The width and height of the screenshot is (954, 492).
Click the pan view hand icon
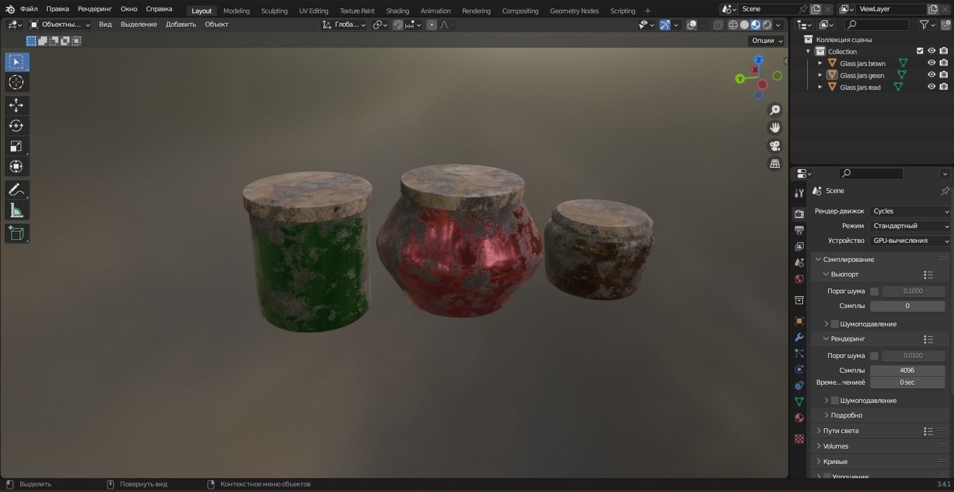click(775, 128)
